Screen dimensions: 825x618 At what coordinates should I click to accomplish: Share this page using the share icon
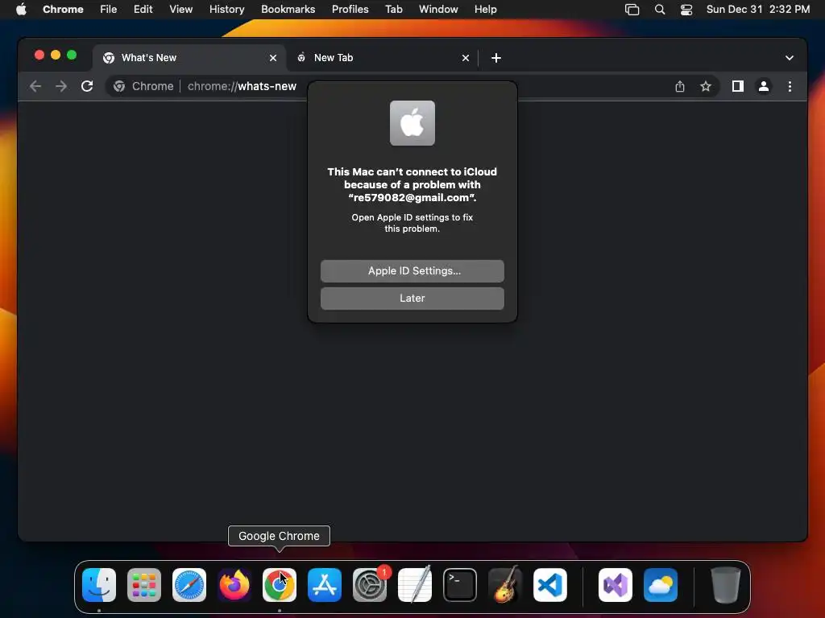pyautogui.click(x=680, y=86)
